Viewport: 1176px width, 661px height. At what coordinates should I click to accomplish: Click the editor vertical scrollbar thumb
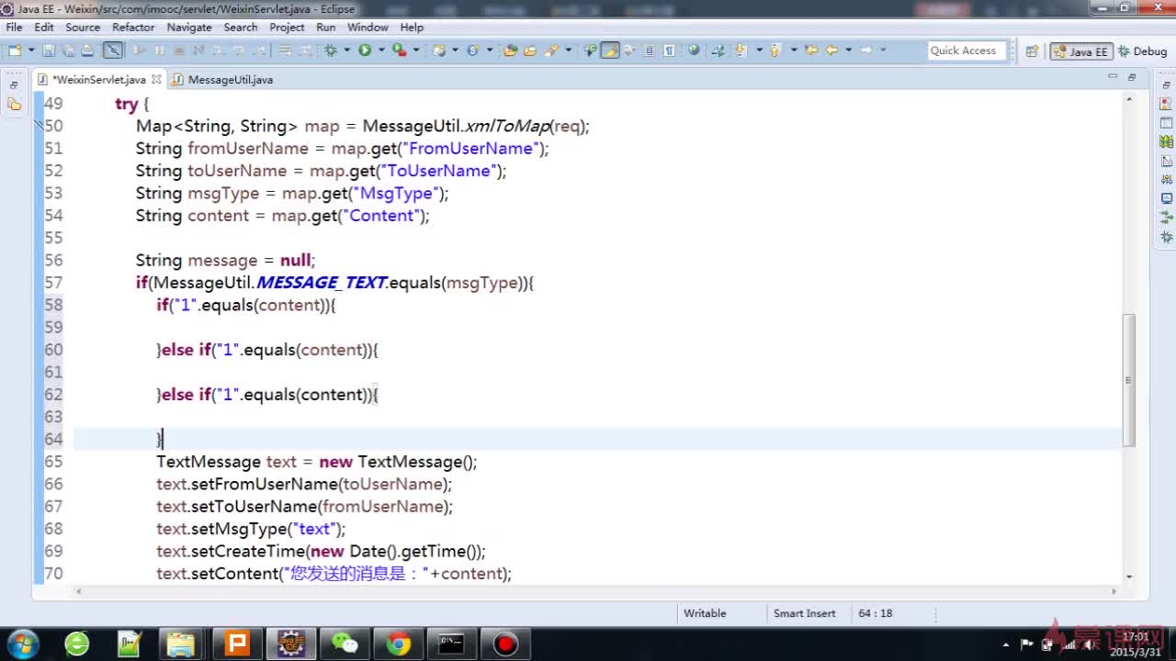pos(1129,380)
